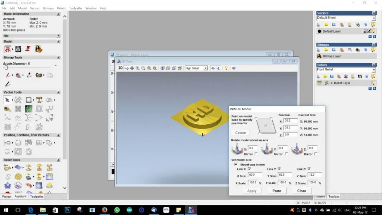Uncheck the Link X checkbox
Viewport: 382px width, 215px height.
(249, 169)
